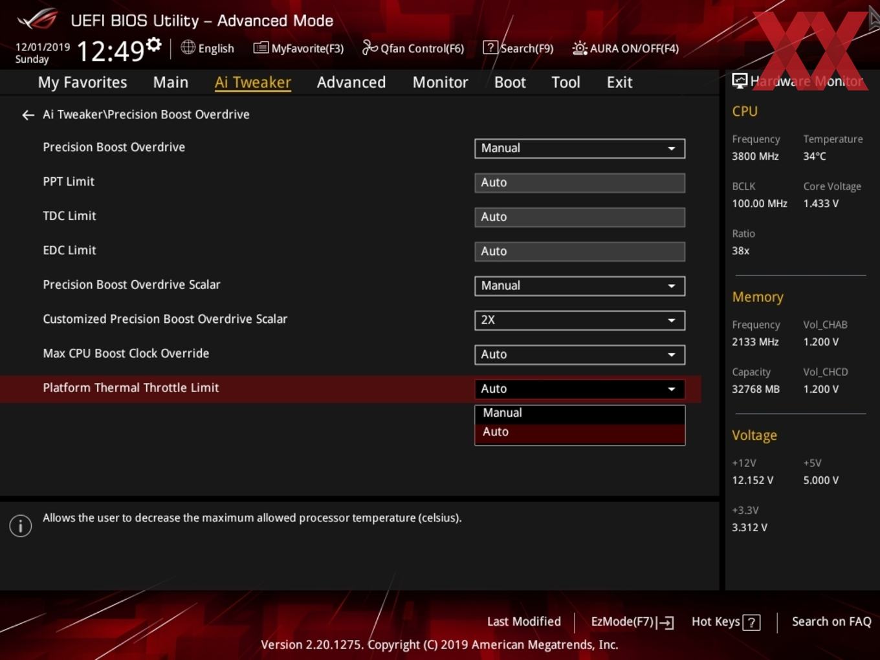The height and width of the screenshot is (660, 880).
Task: Click the Version 2.20.1275 copyright text
Action: pos(439,645)
